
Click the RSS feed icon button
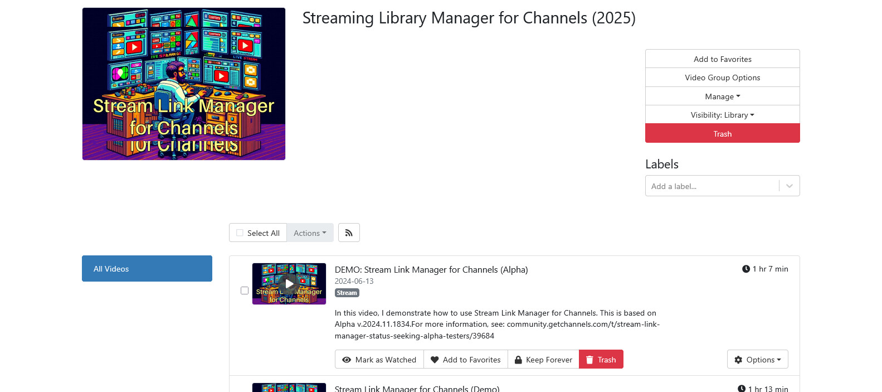pyautogui.click(x=349, y=233)
